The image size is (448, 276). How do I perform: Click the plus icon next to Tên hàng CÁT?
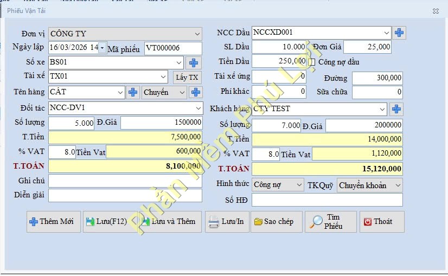[132, 92]
